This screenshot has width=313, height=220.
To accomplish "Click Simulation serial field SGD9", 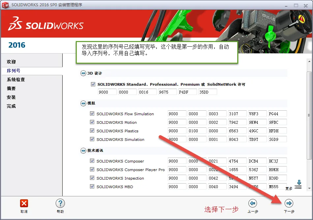I will point(277,139).
